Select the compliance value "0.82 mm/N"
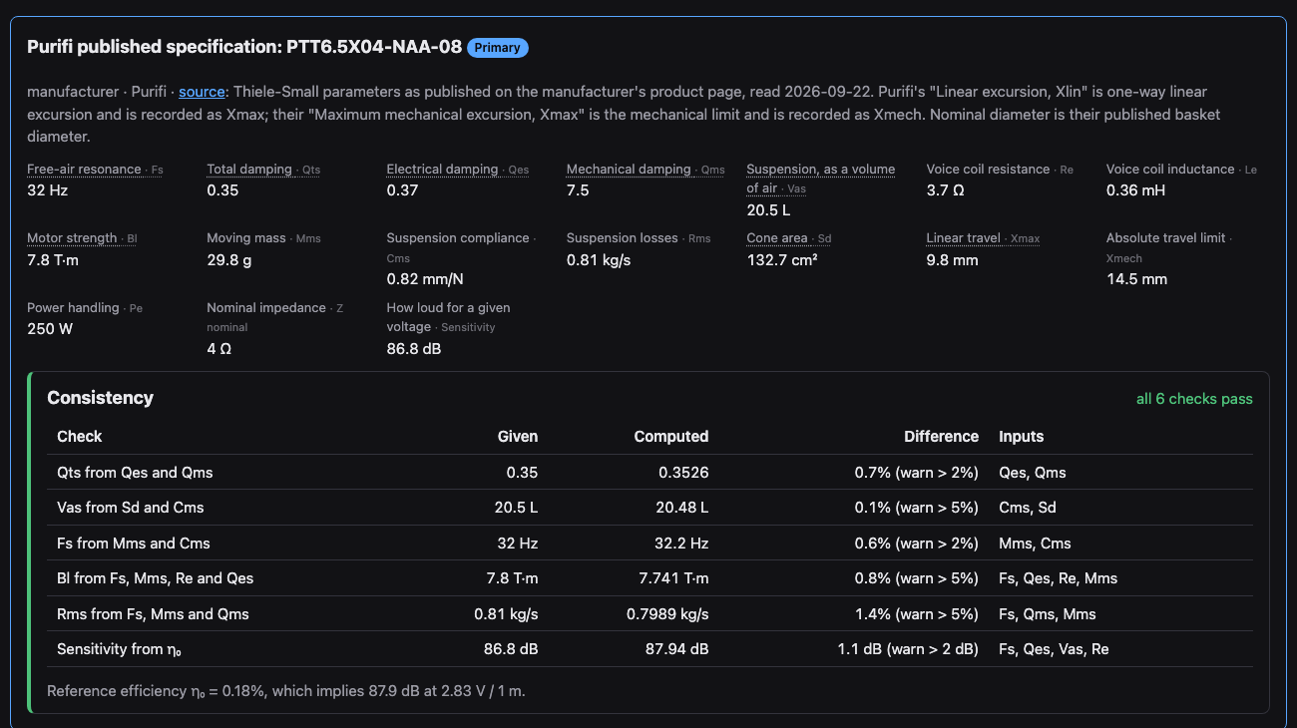Screen dimensions: 1297x728 tap(425, 279)
